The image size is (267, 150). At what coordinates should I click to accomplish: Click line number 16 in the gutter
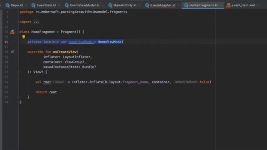6,42
